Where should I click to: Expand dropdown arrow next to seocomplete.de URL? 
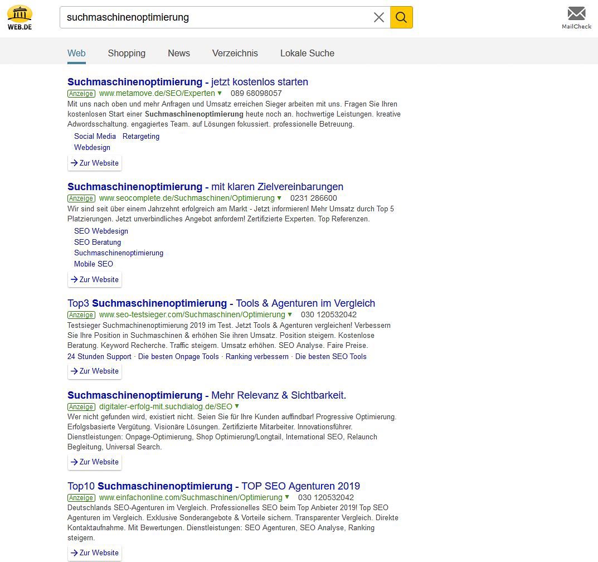[x=279, y=198]
